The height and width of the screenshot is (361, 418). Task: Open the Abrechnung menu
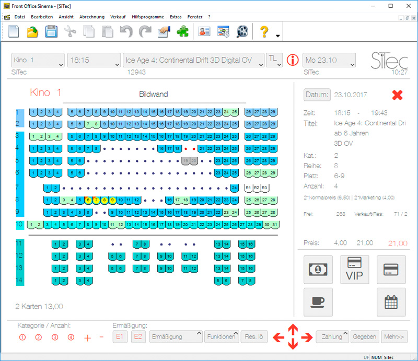92,17
